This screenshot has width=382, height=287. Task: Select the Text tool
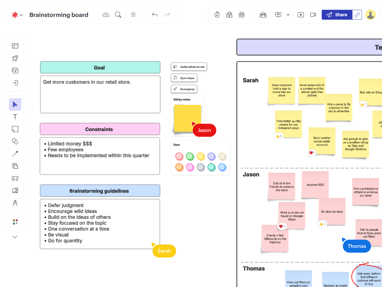tap(15, 116)
